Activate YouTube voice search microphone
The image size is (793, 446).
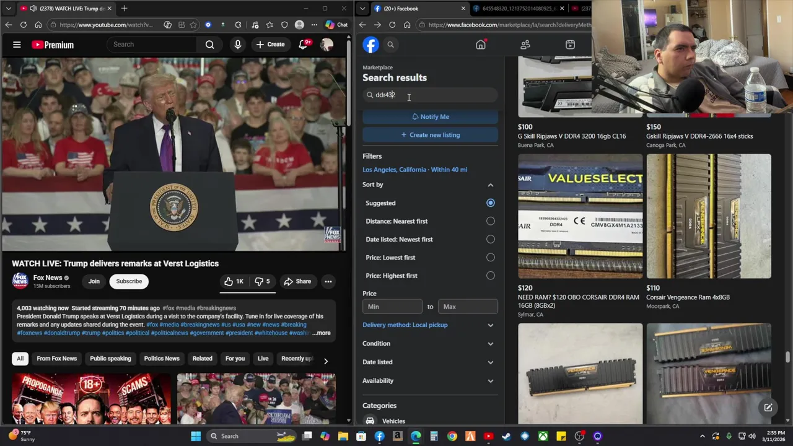237,45
